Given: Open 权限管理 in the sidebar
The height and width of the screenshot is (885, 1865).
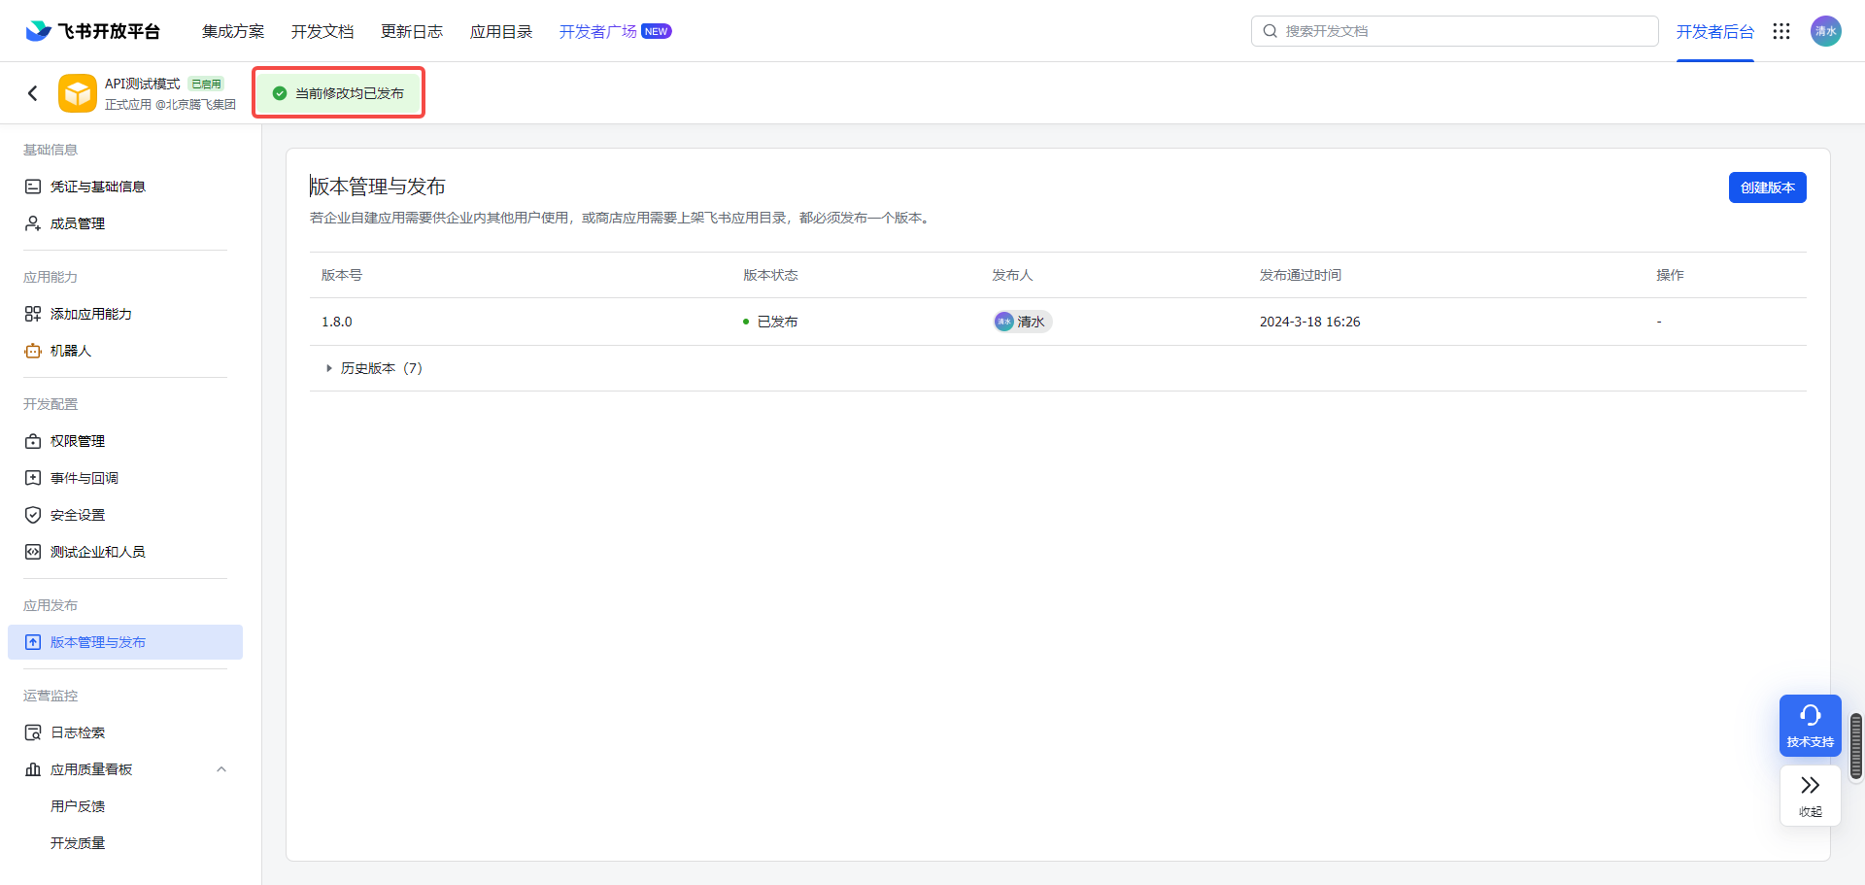Looking at the screenshot, I should (78, 441).
